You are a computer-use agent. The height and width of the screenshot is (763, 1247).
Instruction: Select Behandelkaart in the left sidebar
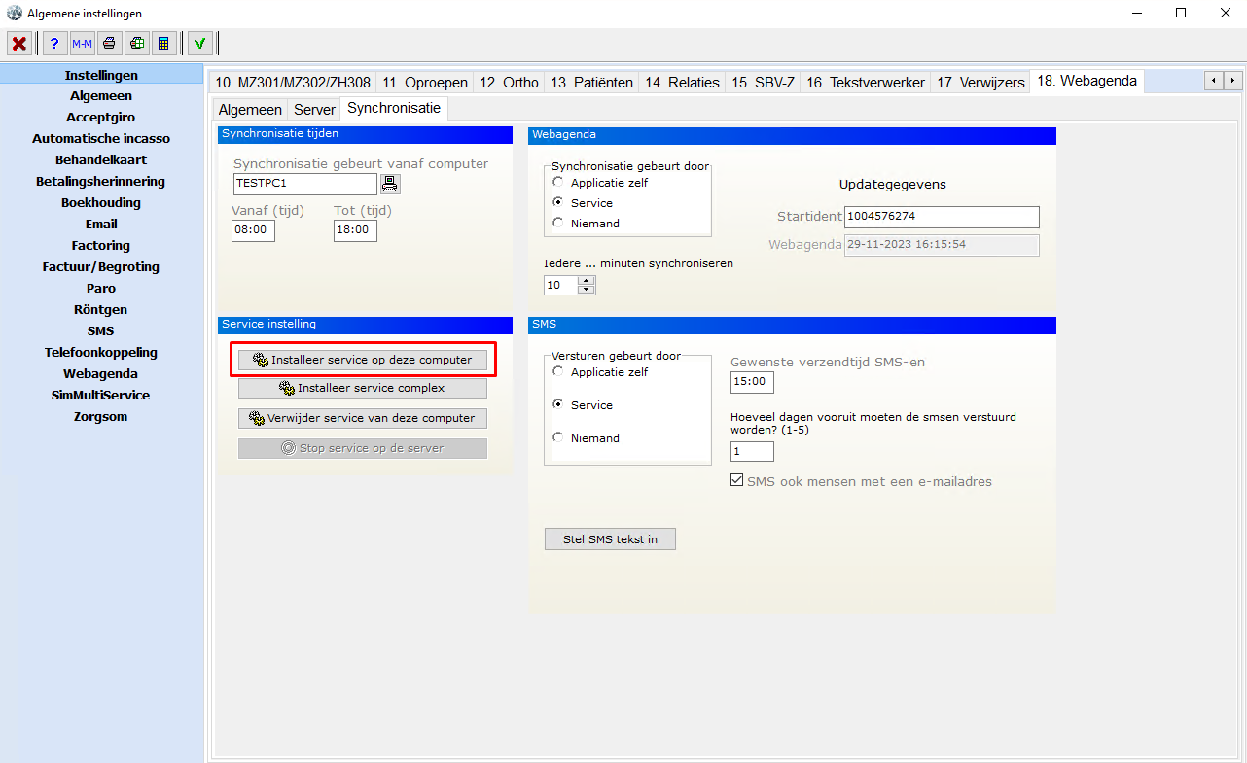click(x=101, y=160)
